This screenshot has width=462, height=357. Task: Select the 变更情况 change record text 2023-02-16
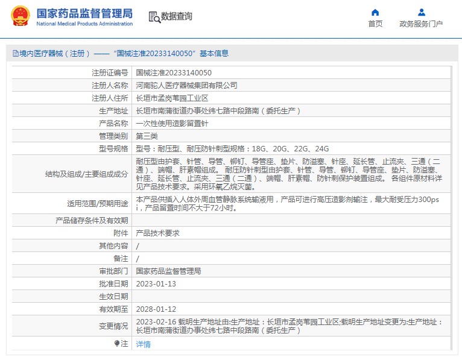[x=289, y=326]
